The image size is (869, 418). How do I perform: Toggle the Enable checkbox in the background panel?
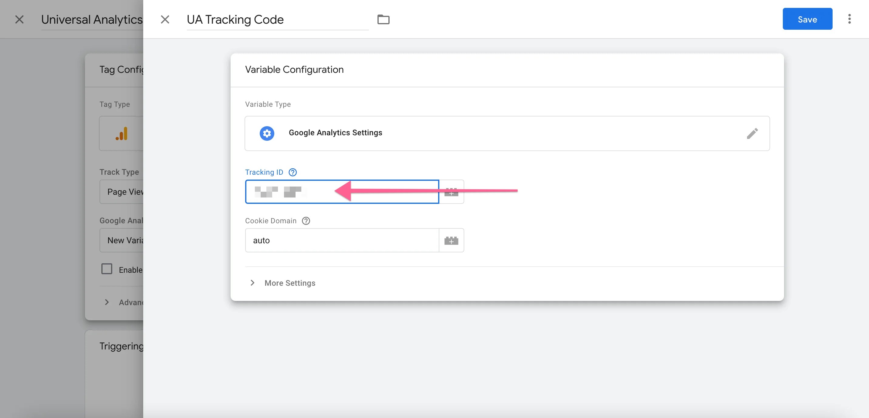(x=107, y=270)
